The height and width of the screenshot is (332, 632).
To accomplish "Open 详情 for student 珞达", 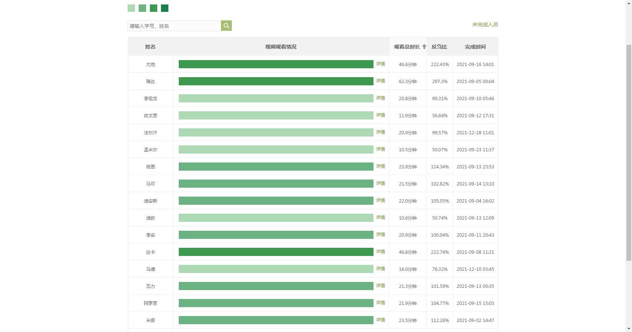I will 381,81.
